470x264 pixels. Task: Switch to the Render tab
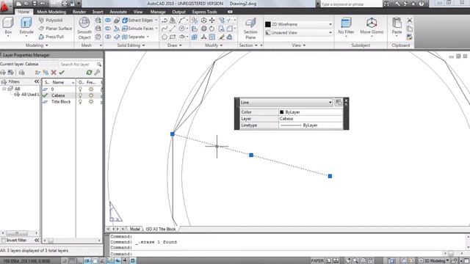[79, 12]
